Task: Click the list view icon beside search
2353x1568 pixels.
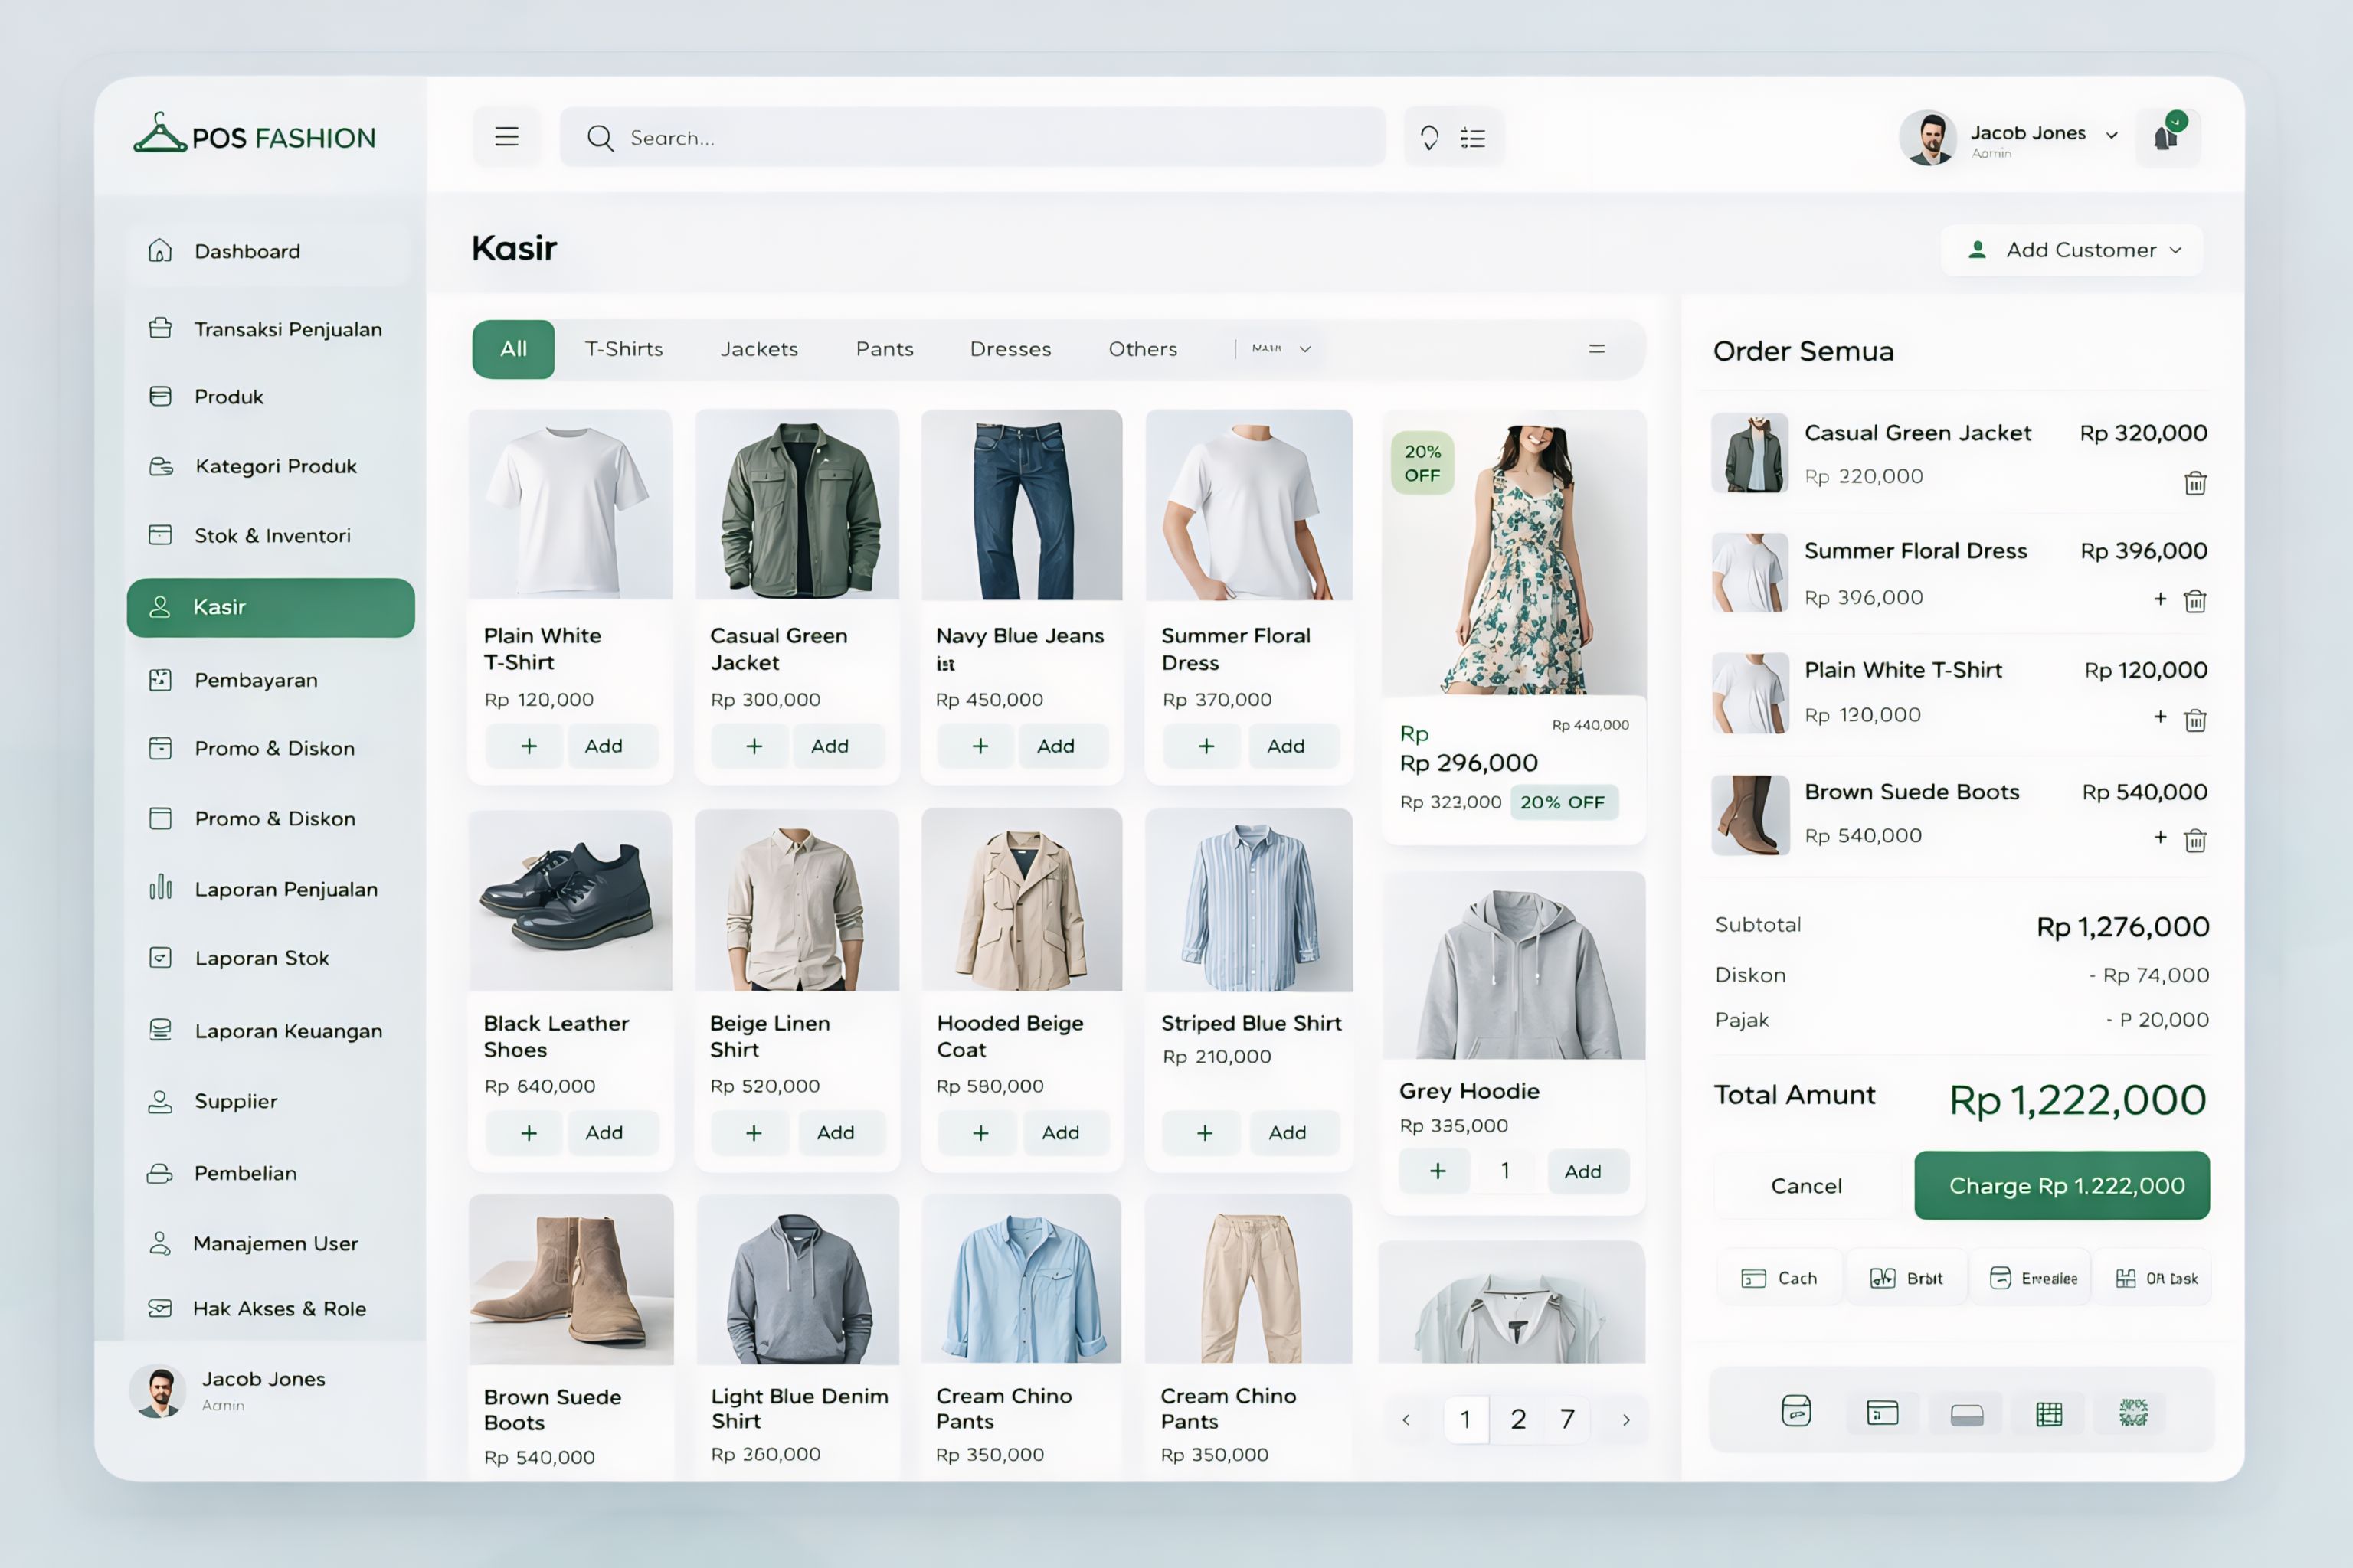Action: coord(1473,138)
